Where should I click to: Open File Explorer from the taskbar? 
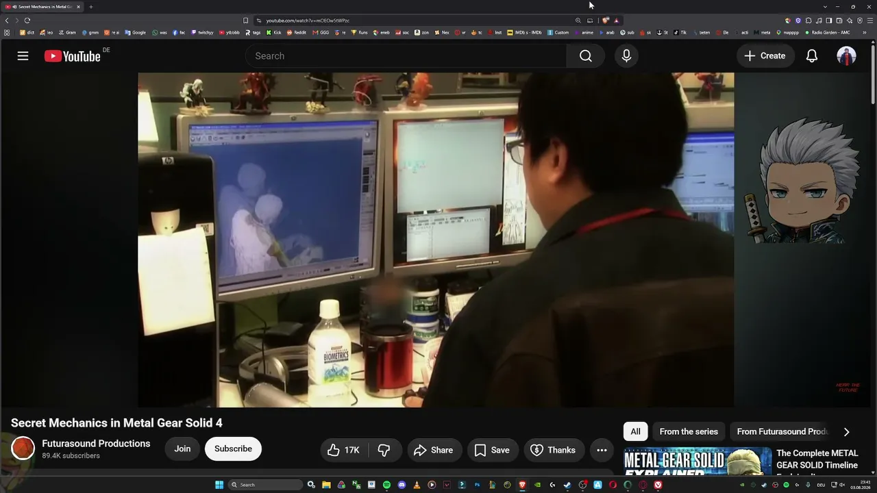pyautogui.click(x=326, y=485)
